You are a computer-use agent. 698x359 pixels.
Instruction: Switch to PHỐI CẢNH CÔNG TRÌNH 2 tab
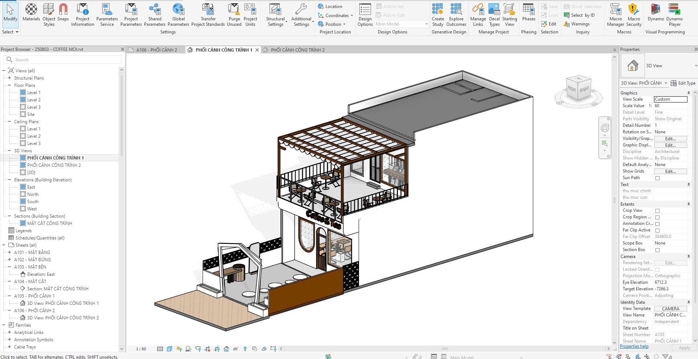coord(297,50)
